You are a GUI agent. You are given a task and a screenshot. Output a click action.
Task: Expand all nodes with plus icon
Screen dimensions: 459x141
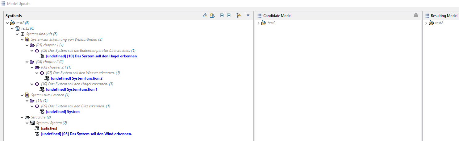tap(222, 15)
